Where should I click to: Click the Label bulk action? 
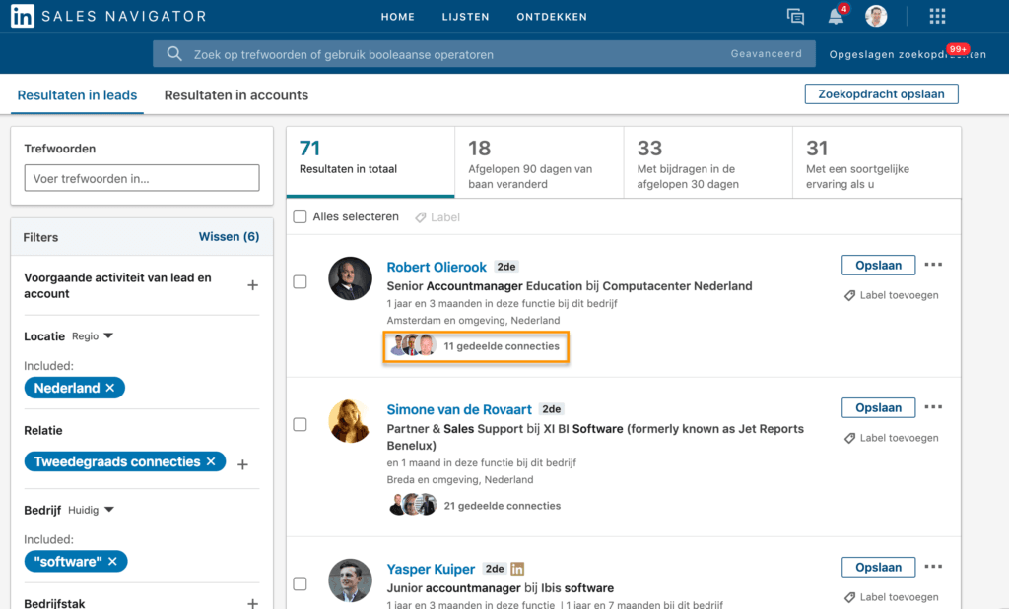point(437,217)
